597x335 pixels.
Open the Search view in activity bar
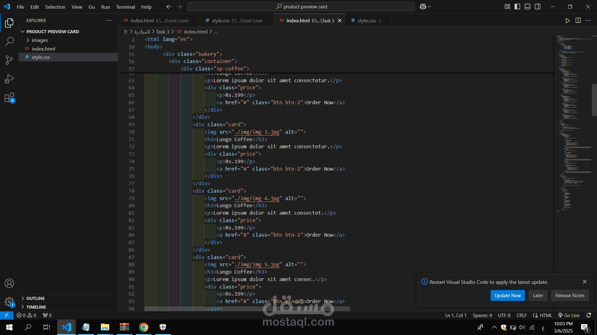(9, 41)
